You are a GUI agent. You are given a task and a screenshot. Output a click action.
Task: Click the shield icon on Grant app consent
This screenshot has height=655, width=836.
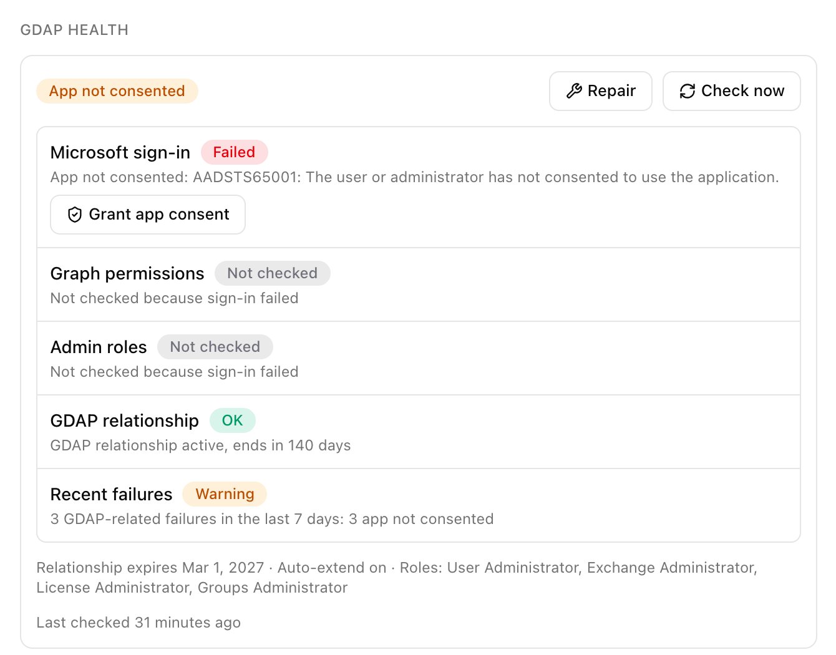click(75, 215)
